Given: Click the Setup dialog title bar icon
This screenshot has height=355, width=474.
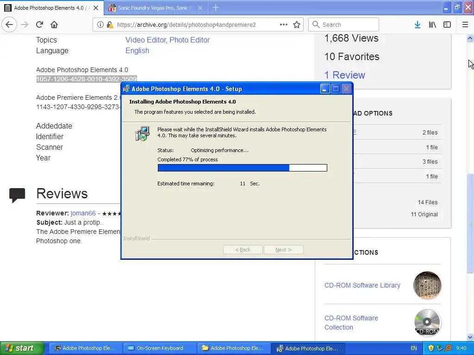Looking at the screenshot, I should (x=126, y=88).
